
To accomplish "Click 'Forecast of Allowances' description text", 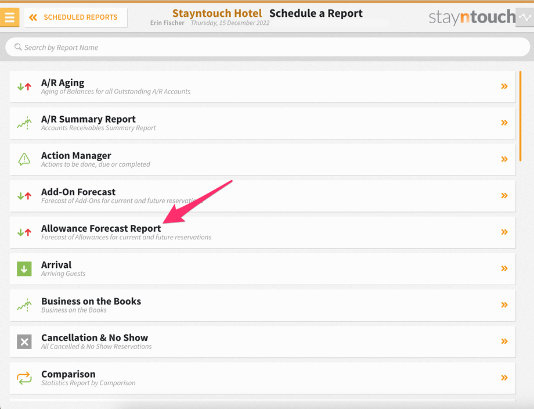I will click(127, 237).
